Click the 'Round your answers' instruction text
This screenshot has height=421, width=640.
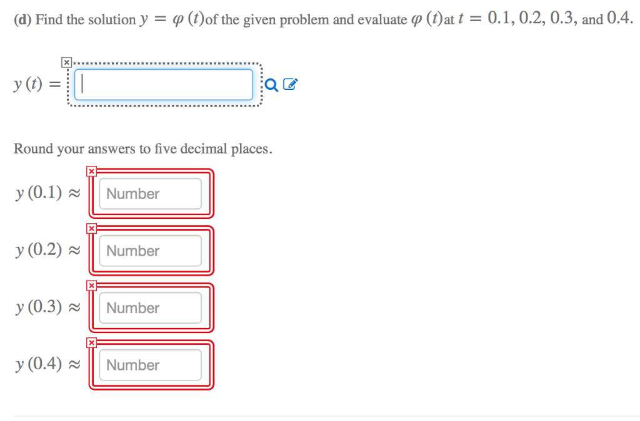click(143, 149)
